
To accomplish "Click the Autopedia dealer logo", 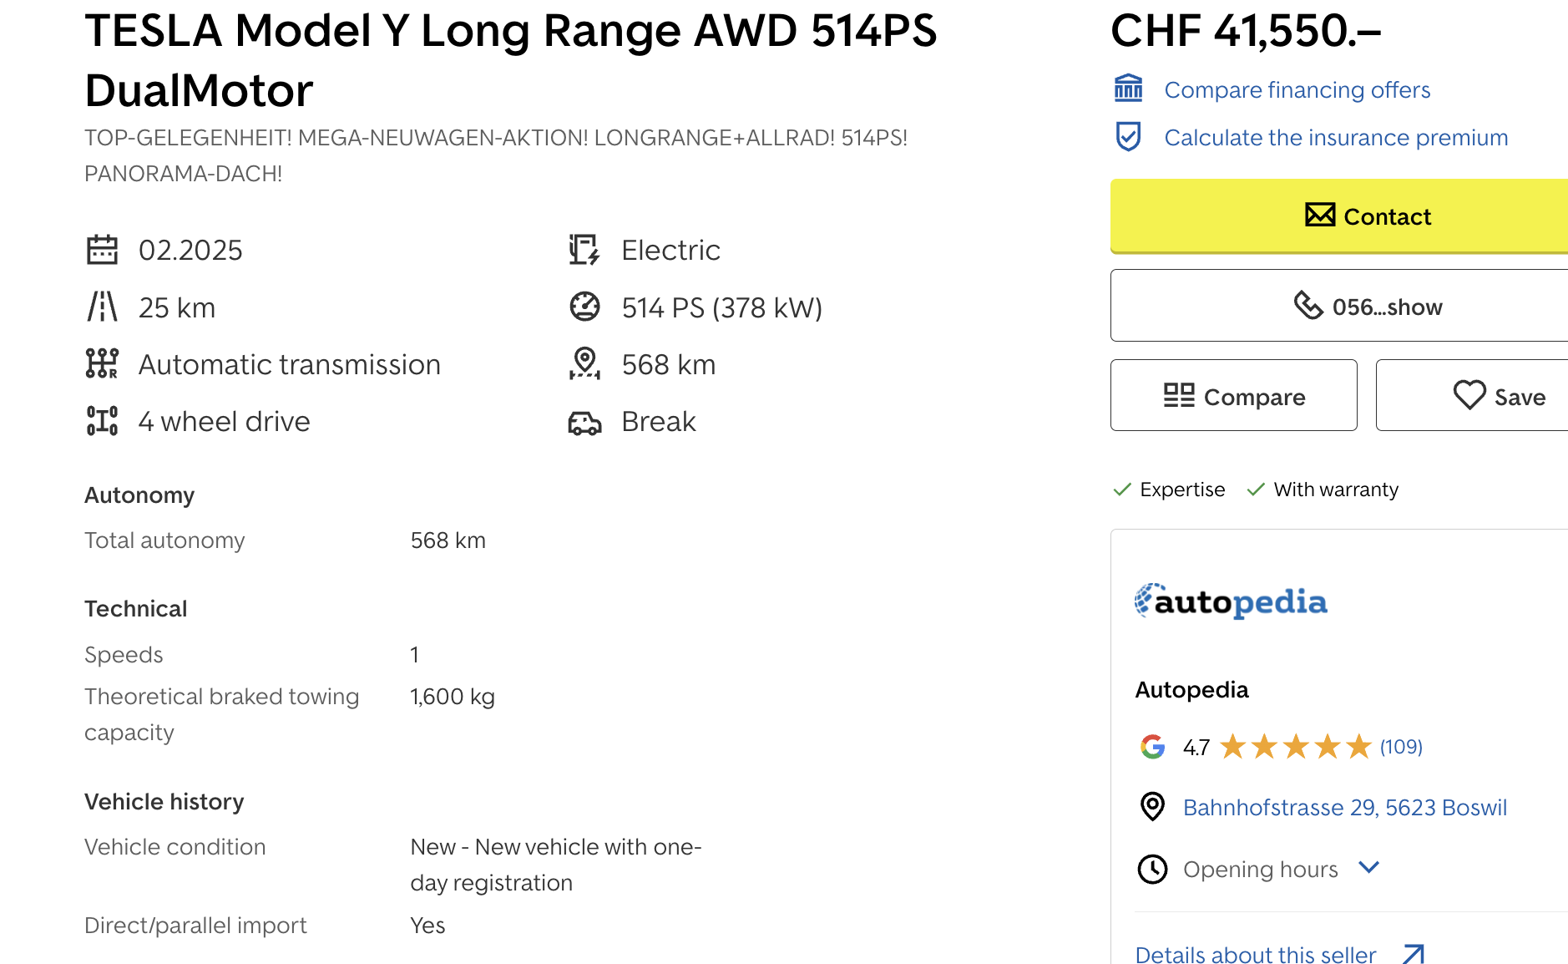I will click(1231, 601).
